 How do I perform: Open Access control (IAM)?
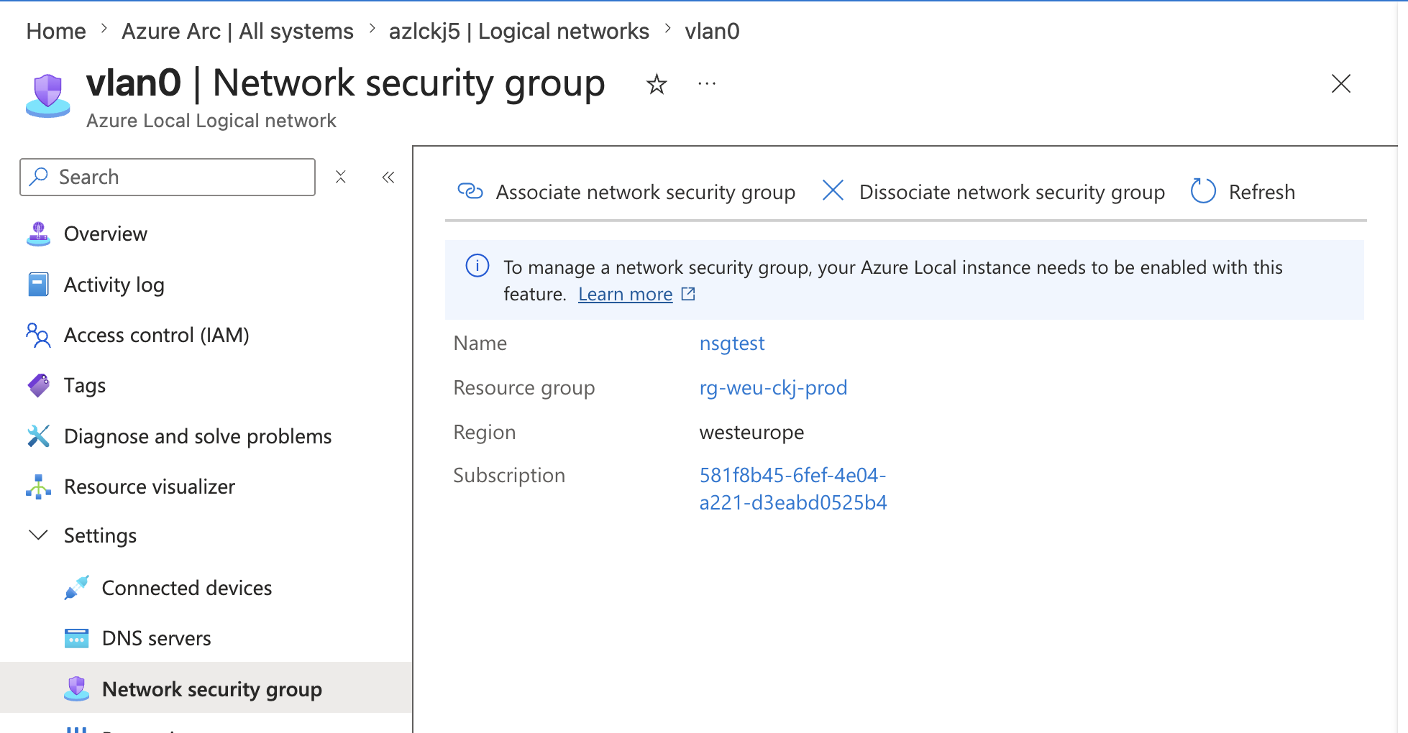click(157, 335)
